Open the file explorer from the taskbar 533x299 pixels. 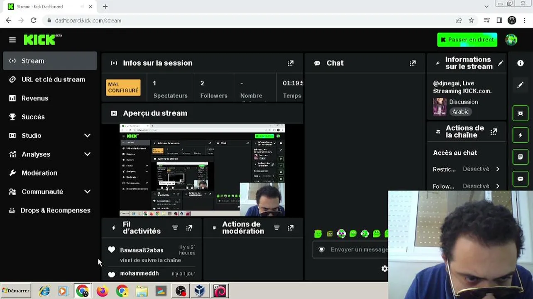coord(142,291)
